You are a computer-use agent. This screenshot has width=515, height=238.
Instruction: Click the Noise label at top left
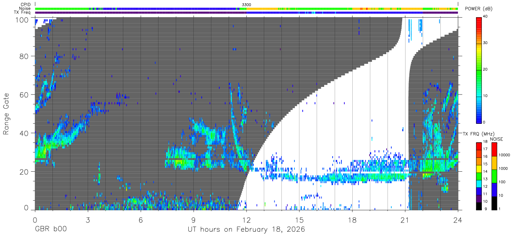tap(25, 8)
